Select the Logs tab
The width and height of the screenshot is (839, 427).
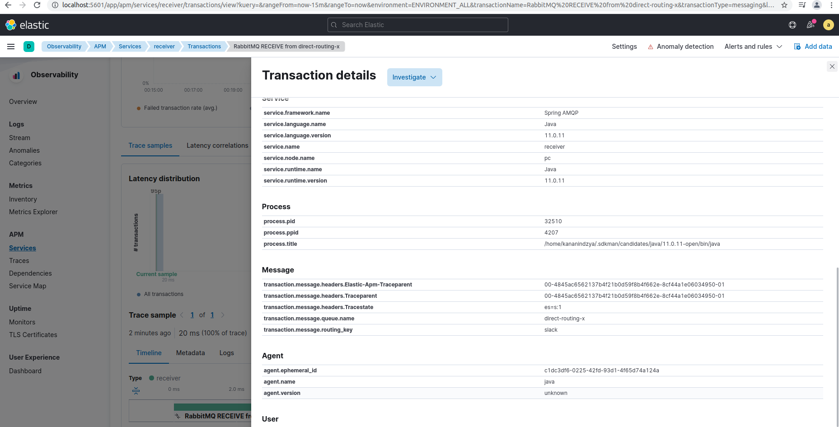click(x=226, y=353)
